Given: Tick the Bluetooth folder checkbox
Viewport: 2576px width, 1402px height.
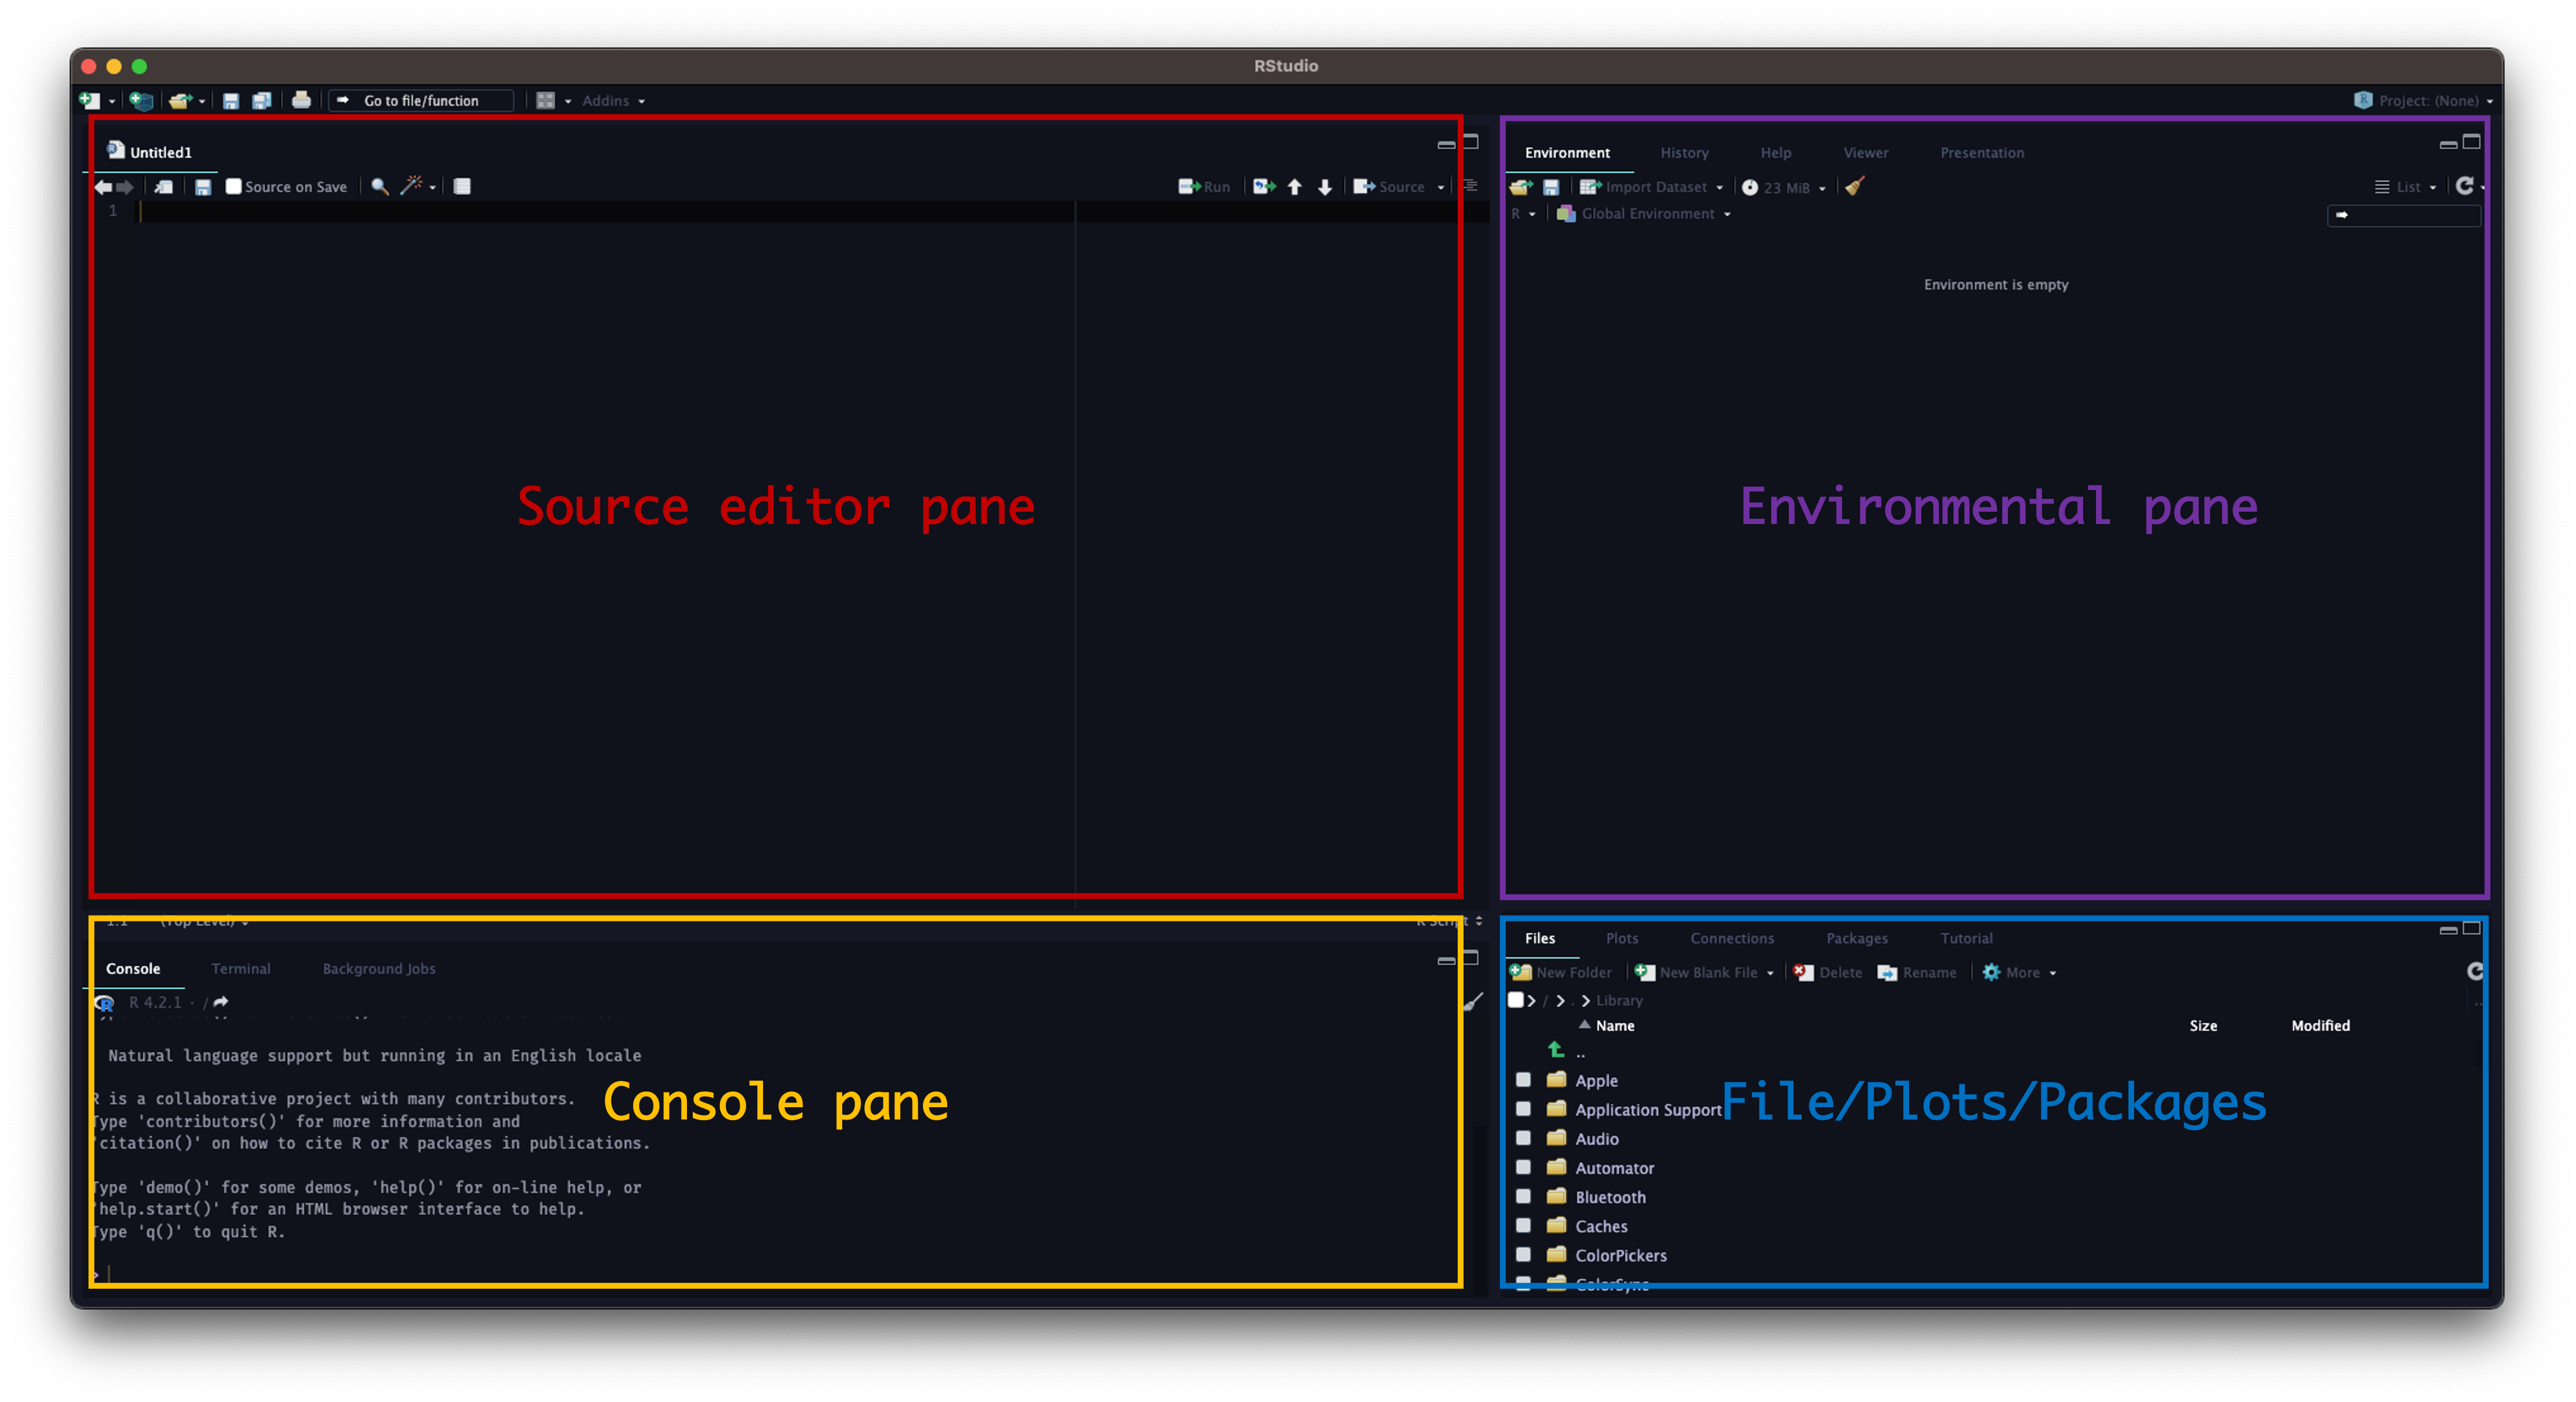Looking at the screenshot, I should (1523, 1197).
